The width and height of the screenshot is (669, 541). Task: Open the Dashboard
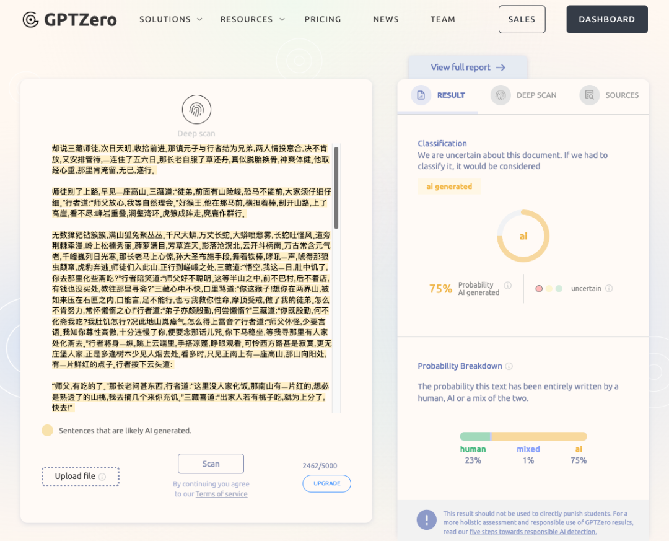click(606, 19)
